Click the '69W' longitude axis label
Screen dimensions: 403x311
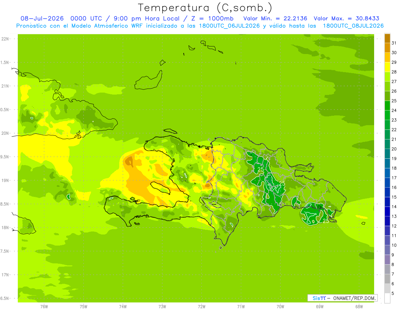[x=320, y=307]
